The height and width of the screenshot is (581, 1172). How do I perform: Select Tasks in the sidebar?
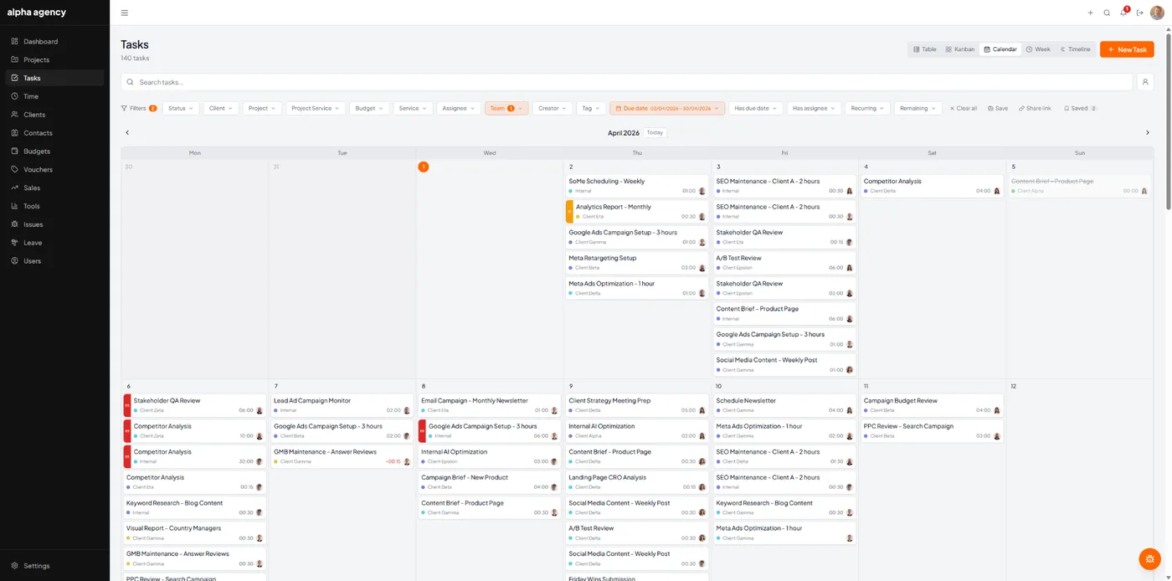[54, 78]
